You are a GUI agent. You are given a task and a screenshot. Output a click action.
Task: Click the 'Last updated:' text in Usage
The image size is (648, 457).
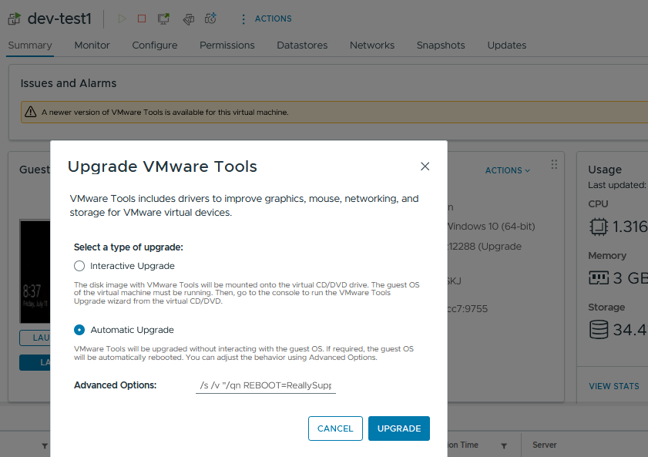point(617,185)
